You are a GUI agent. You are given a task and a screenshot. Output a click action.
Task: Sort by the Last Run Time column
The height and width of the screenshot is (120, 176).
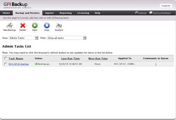coord(70,58)
